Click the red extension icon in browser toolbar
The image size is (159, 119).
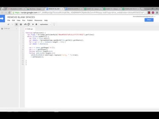[x=149, y=13]
